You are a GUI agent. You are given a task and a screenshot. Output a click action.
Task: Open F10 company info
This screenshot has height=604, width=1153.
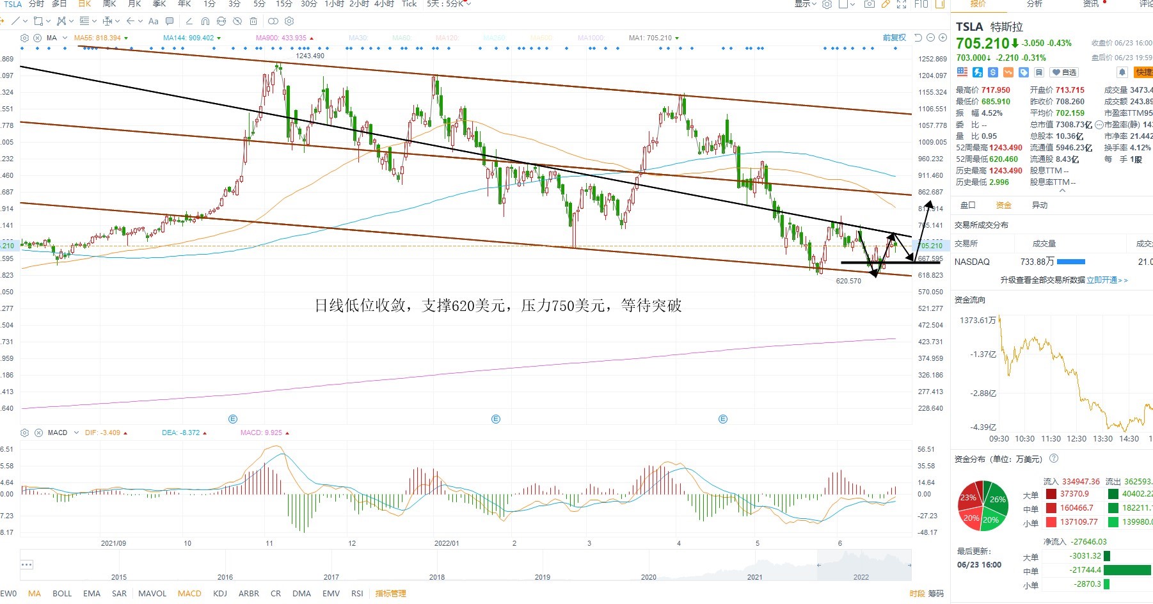[x=921, y=4]
